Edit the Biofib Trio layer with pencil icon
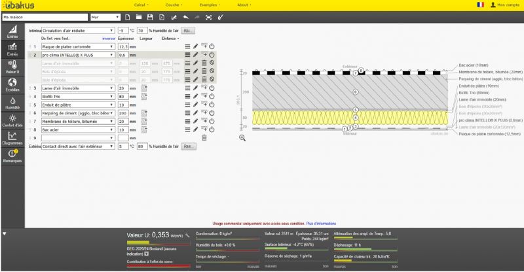524x272 pixels. coord(195,96)
